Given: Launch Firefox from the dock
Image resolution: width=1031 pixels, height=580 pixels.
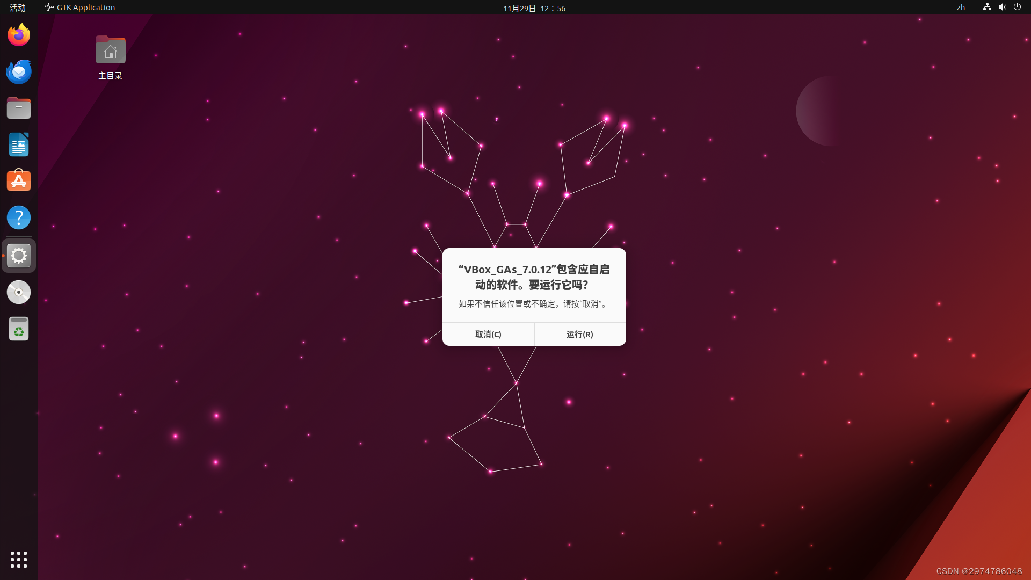Looking at the screenshot, I should (x=19, y=35).
